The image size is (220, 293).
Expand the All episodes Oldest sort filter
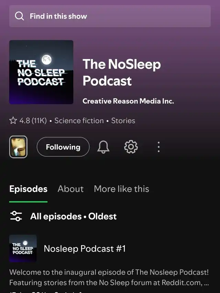(x=73, y=216)
